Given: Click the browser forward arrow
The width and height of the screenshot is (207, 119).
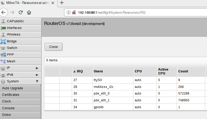Looking at the screenshot, I should click(x=12, y=13).
